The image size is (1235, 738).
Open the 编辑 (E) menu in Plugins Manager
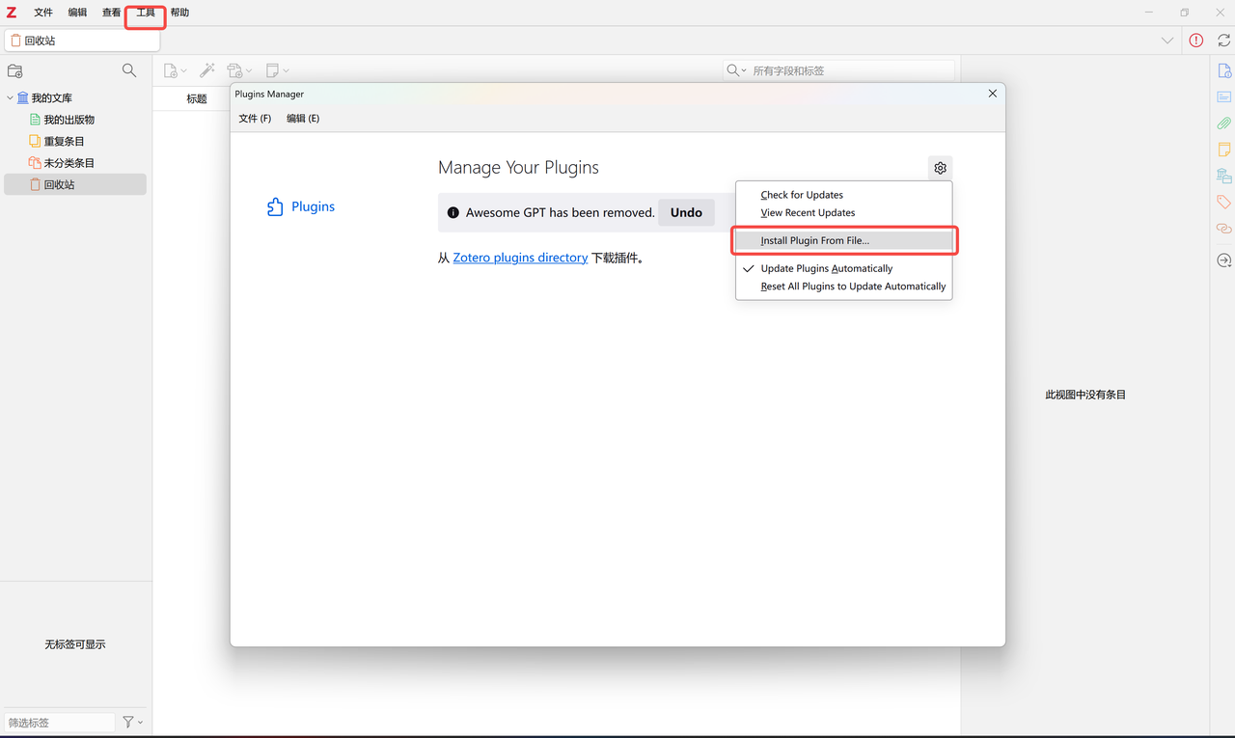click(x=303, y=119)
